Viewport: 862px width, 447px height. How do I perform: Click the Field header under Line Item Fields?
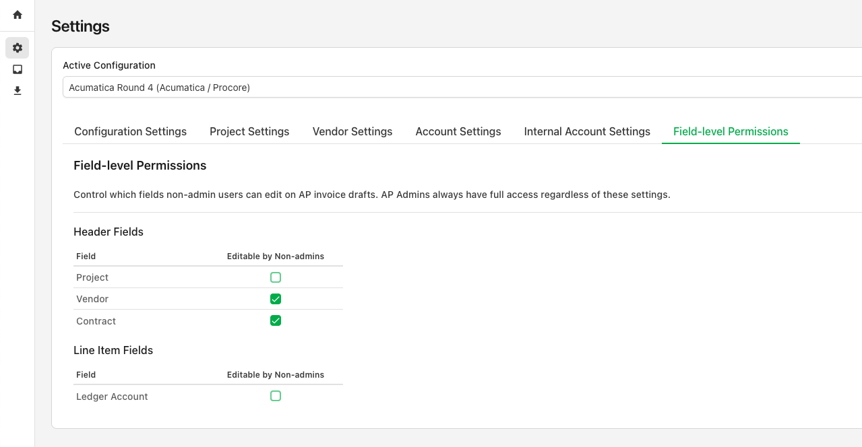(x=86, y=375)
